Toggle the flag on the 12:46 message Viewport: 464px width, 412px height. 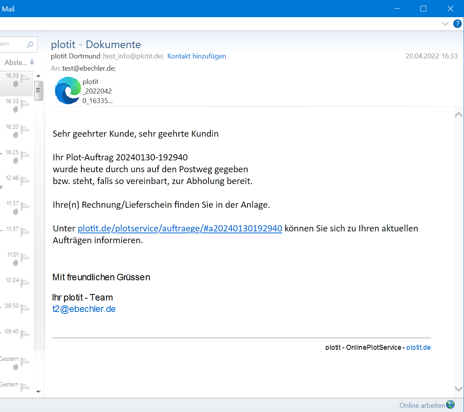point(25,181)
